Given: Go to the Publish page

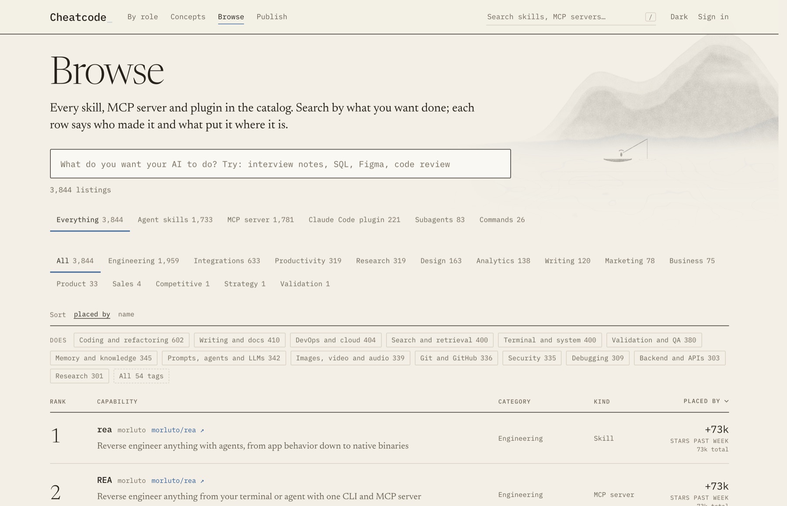Looking at the screenshot, I should click(272, 17).
